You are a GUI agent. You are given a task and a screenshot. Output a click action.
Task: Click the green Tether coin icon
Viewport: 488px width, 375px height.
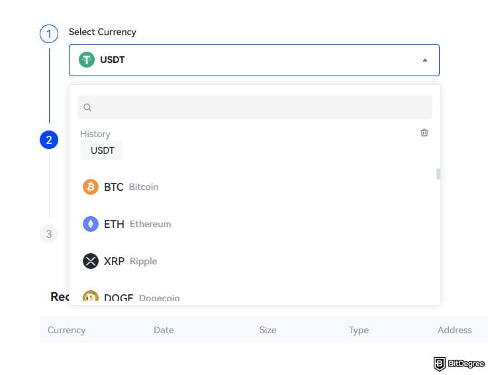click(x=87, y=60)
